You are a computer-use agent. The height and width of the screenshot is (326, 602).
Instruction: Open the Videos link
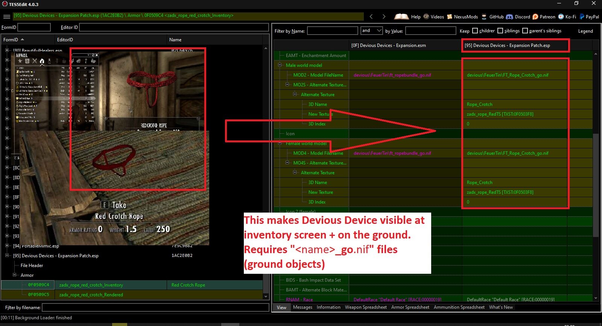point(437,17)
